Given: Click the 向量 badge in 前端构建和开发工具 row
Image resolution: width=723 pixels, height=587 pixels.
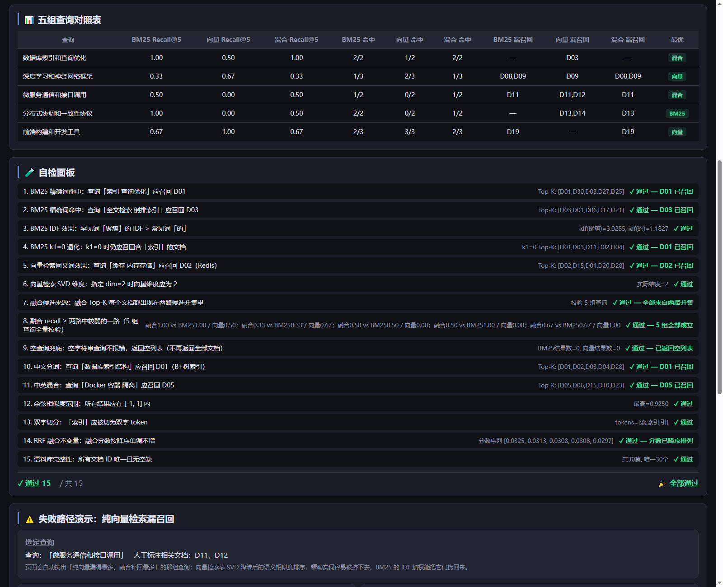Looking at the screenshot, I should coord(677,132).
